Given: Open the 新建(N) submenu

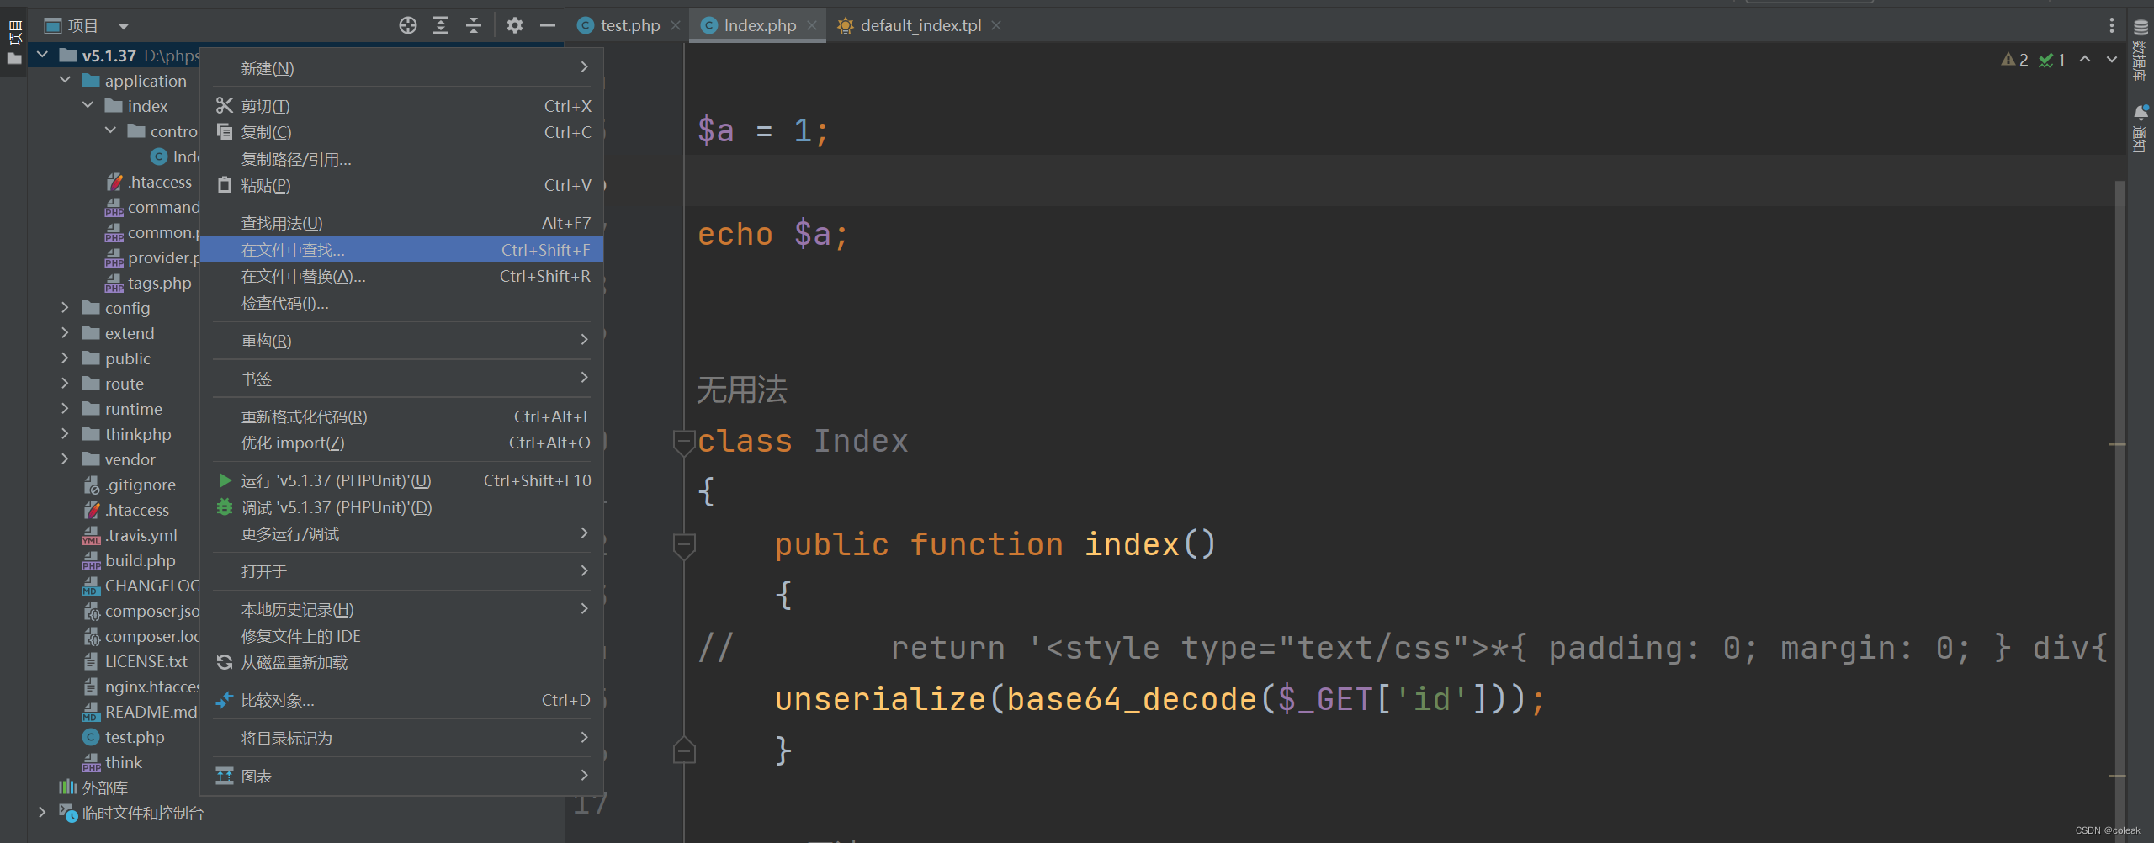Looking at the screenshot, I should click(401, 68).
